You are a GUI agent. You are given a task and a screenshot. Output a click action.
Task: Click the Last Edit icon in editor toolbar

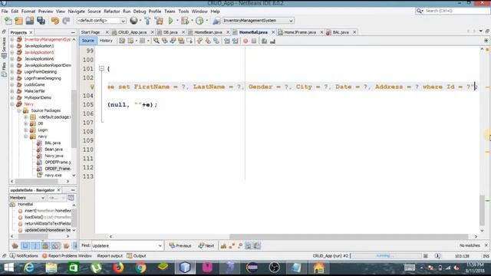click(122, 41)
